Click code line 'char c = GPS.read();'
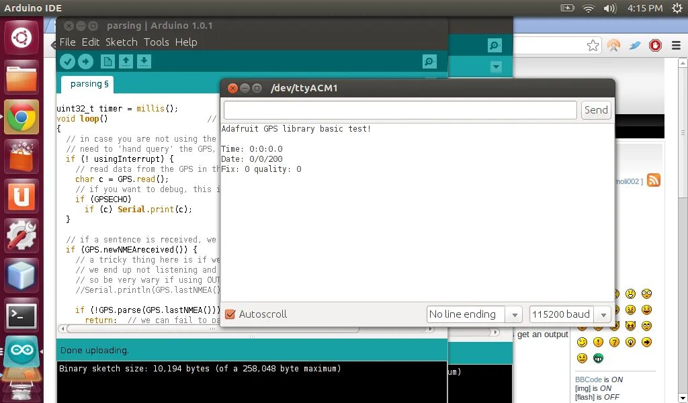Viewport: 688px width, 403px height. click(x=122, y=179)
